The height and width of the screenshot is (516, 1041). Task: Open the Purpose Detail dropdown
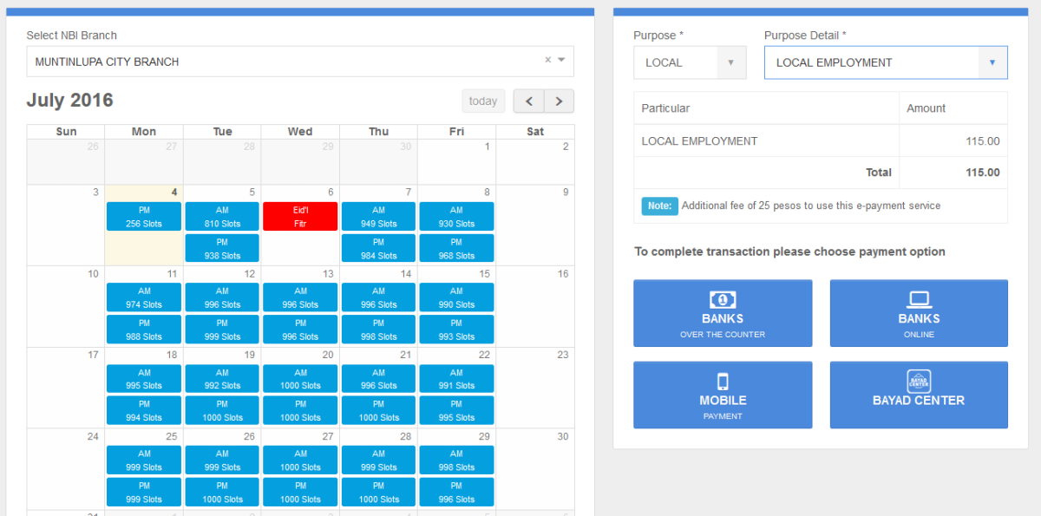992,62
